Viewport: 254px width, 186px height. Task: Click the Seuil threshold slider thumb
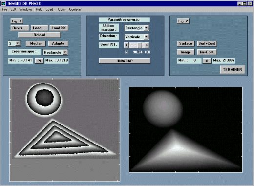click(140, 45)
